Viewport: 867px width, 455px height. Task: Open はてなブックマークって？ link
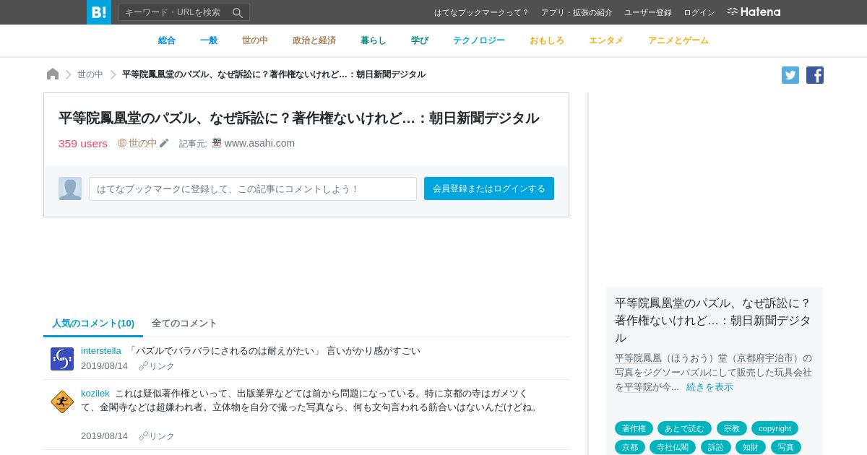tap(482, 12)
